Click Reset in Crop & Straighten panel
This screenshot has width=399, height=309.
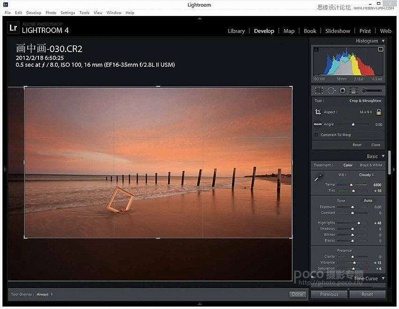[x=357, y=145]
